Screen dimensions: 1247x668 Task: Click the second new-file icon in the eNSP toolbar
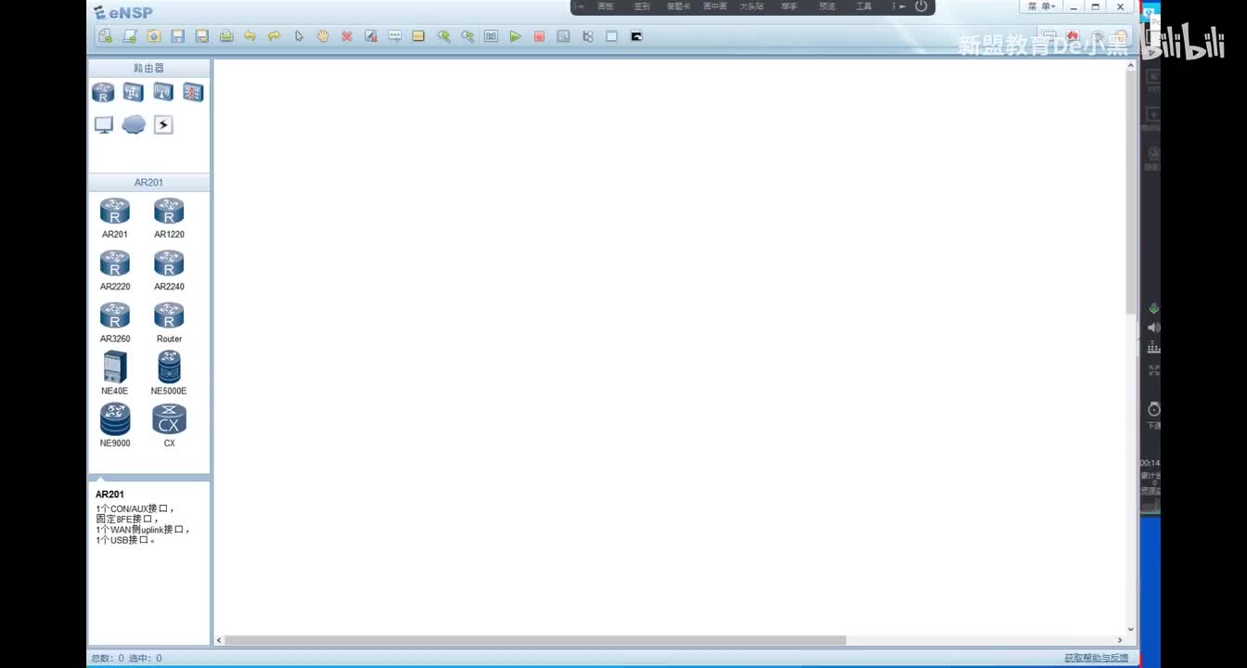[130, 36]
